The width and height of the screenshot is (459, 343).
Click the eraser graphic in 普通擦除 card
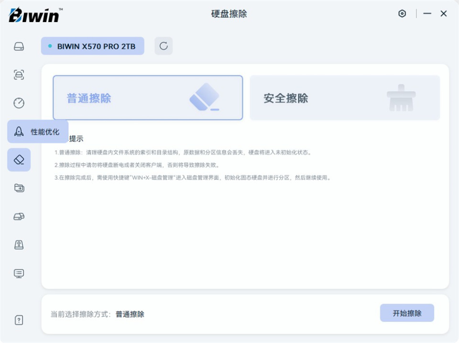click(x=205, y=97)
